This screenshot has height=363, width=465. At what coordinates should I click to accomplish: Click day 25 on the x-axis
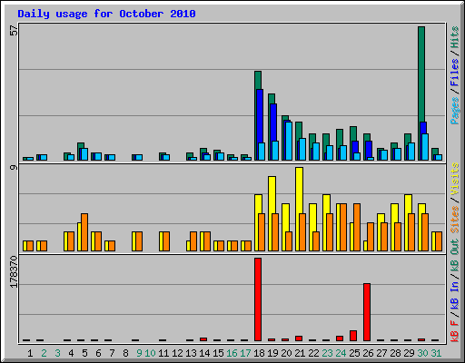click(354, 353)
